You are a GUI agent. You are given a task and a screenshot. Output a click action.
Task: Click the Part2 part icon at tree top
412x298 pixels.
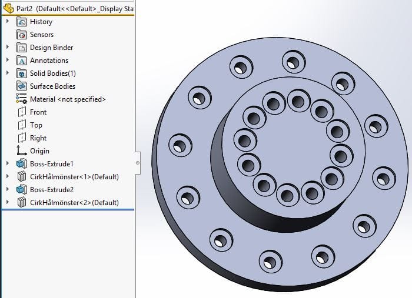pyautogui.click(x=9, y=8)
